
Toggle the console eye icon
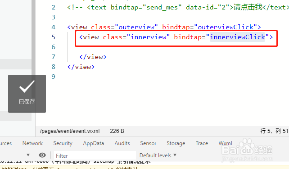42,155
